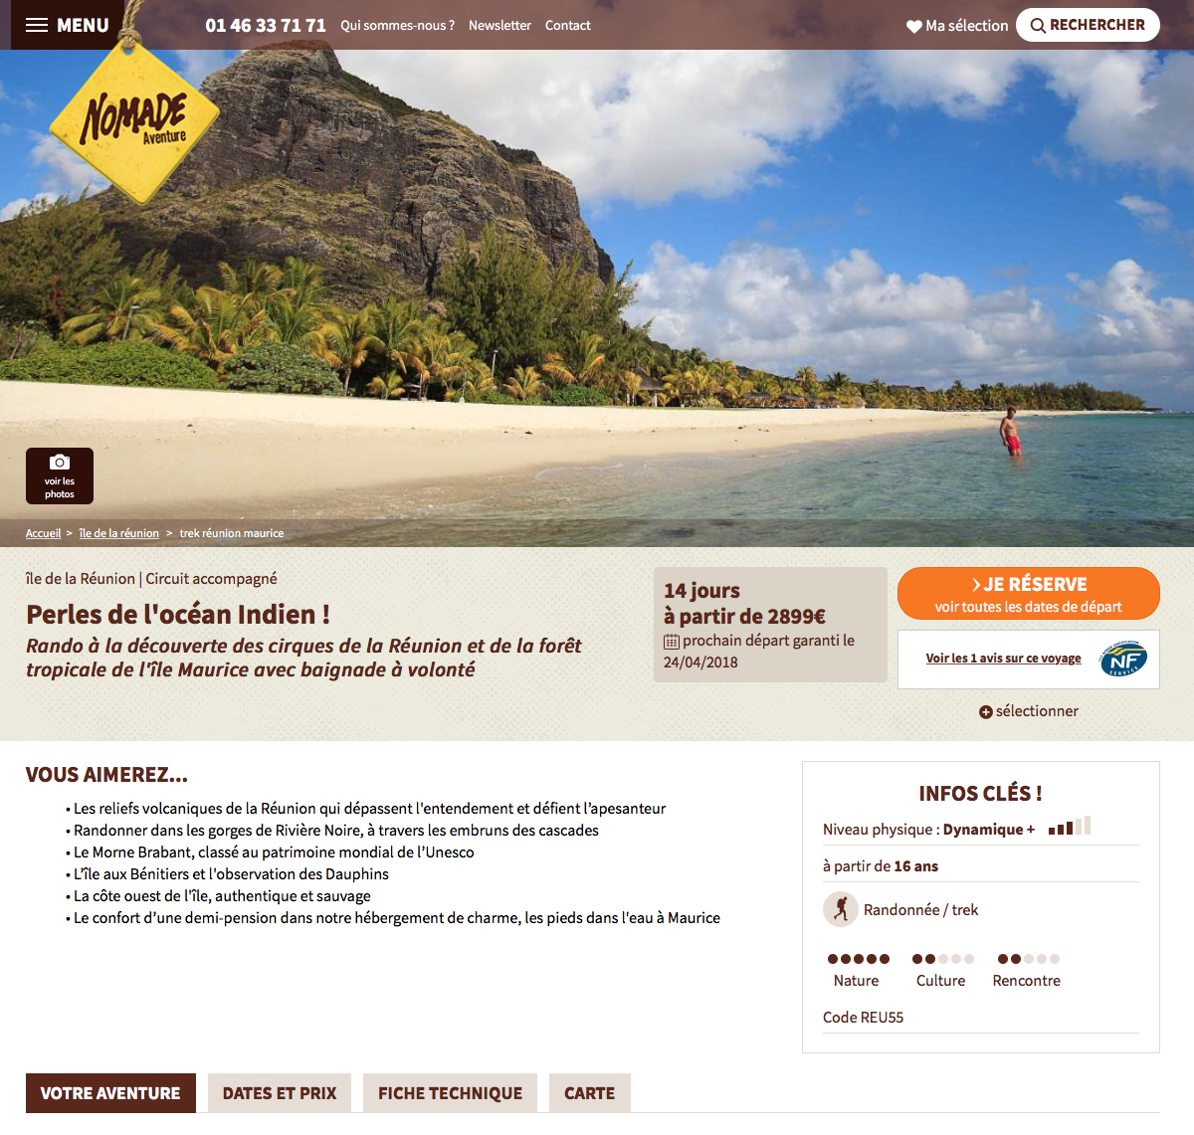Click the Randonnée / trek hiker icon

point(841,909)
